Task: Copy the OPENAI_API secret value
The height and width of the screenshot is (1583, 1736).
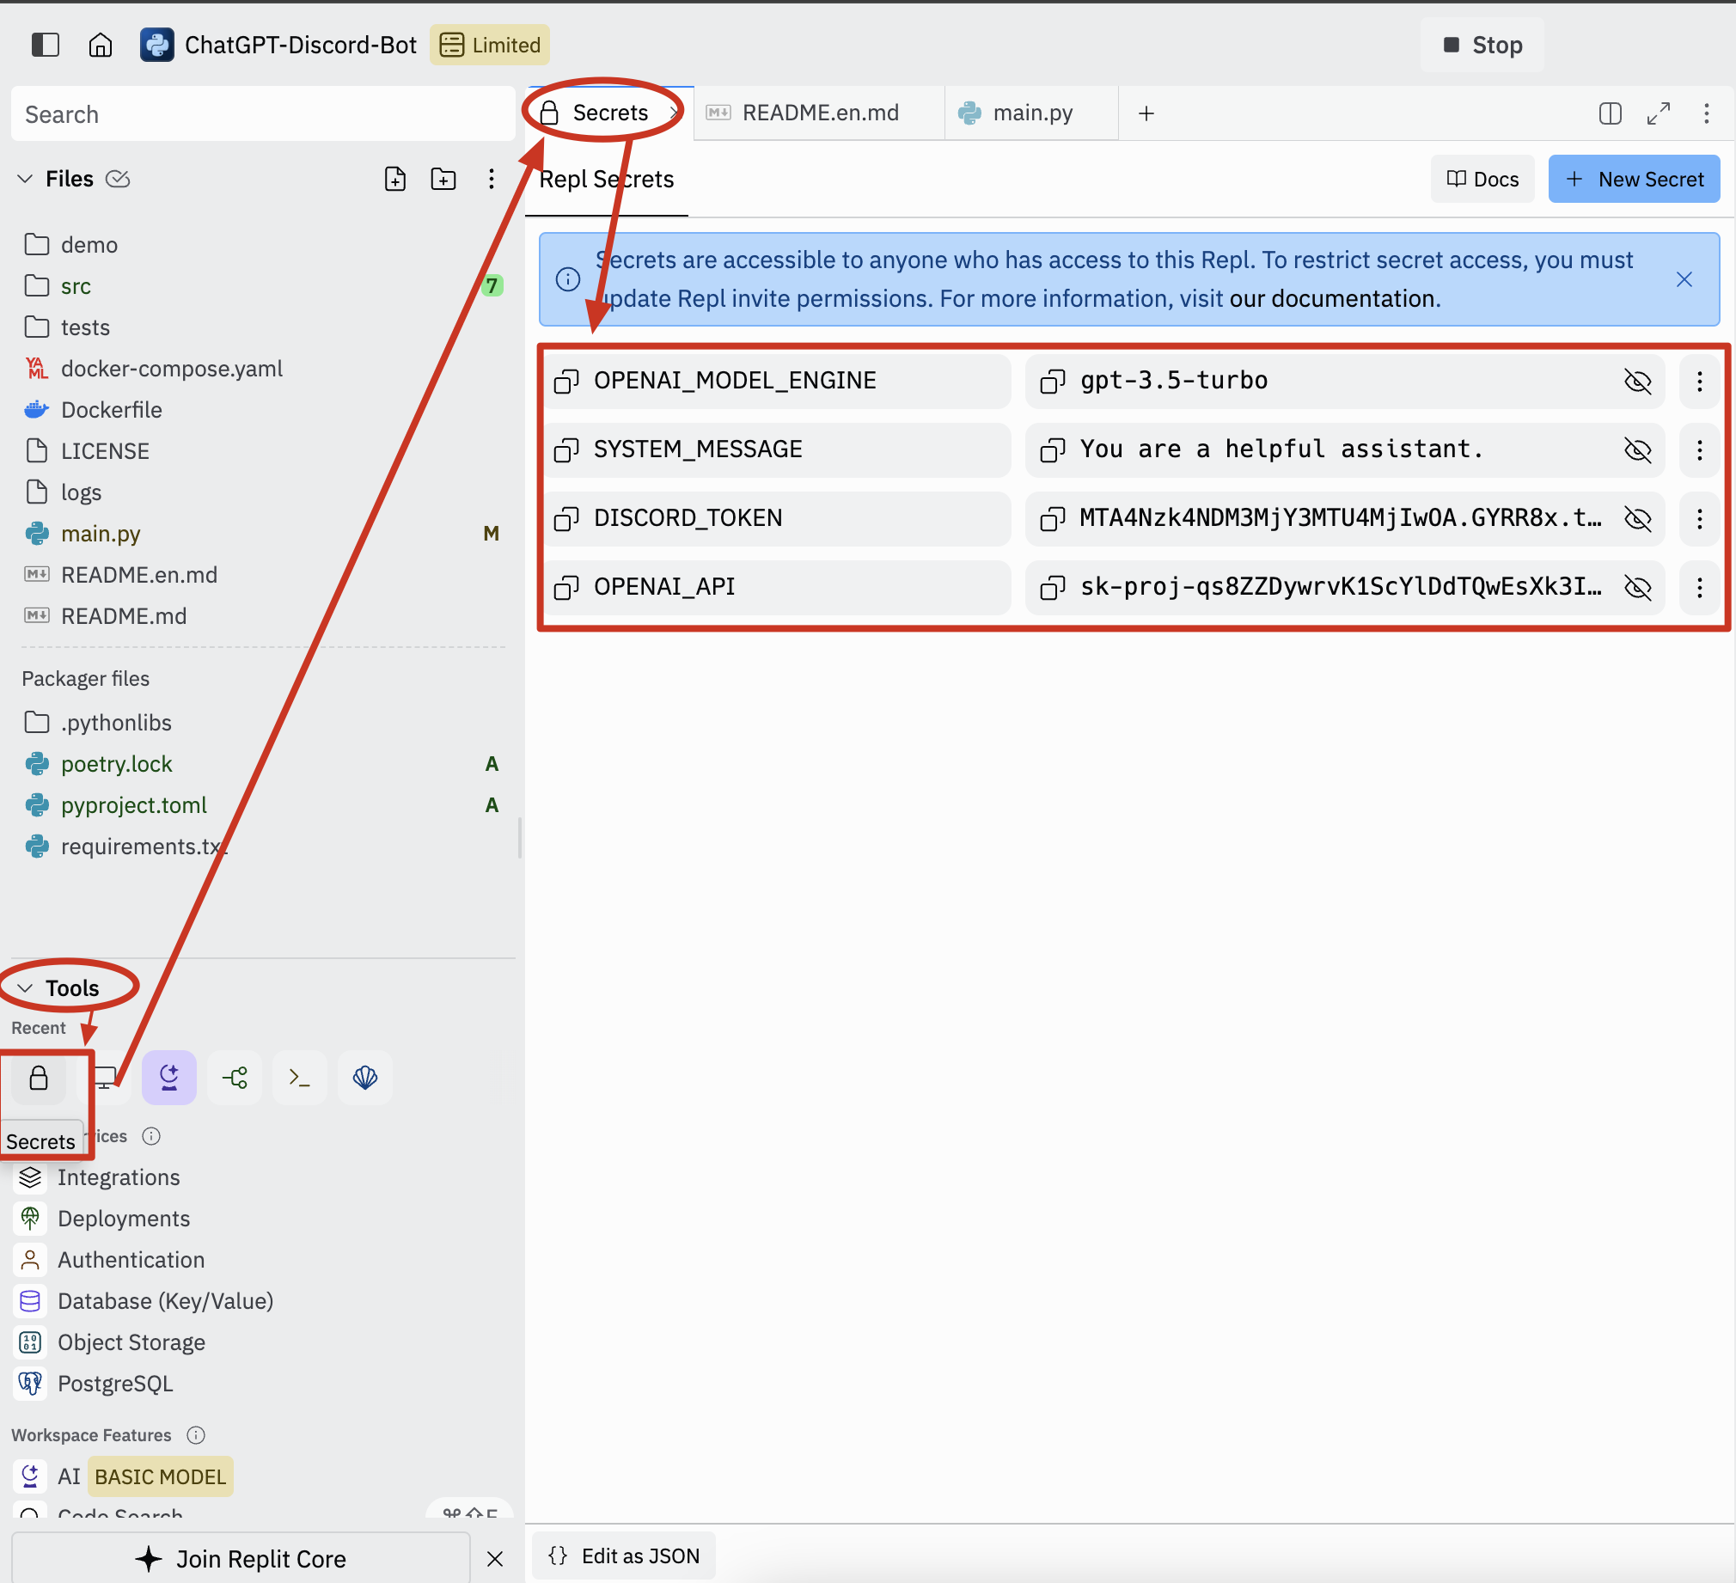Action: tap(1053, 587)
